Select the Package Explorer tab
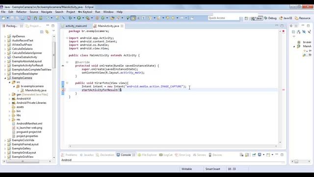The height and width of the screenshot is (177, 314). (12, 26)
